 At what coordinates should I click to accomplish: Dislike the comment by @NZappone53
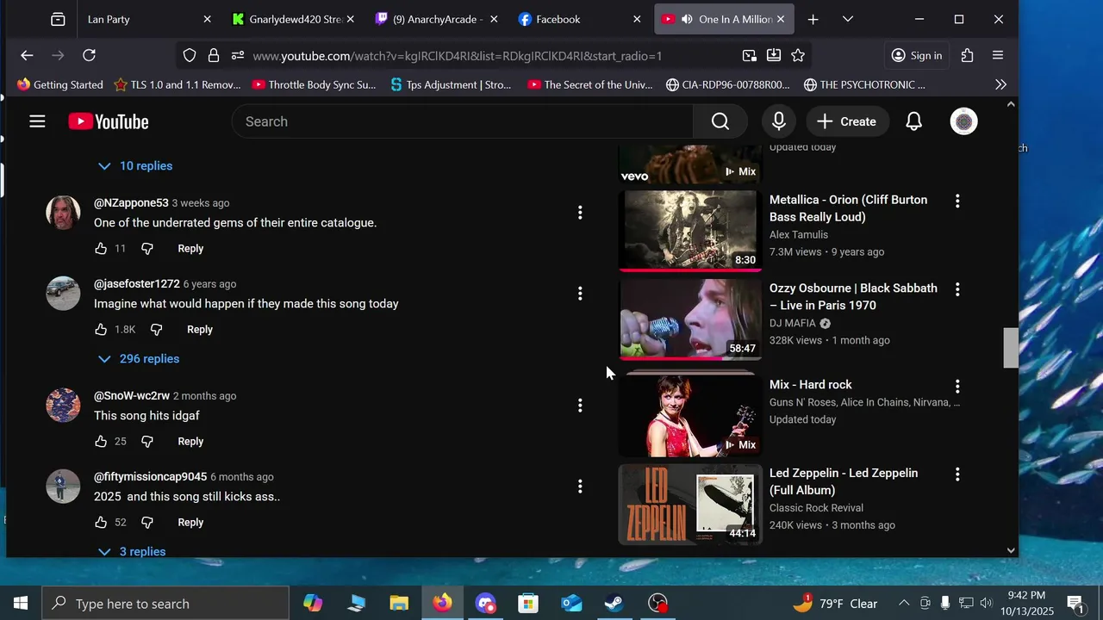tap(147, 248)
